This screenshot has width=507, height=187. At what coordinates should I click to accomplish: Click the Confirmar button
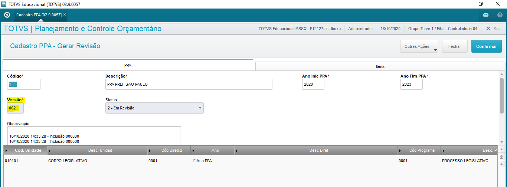click(x=487, y=46)
